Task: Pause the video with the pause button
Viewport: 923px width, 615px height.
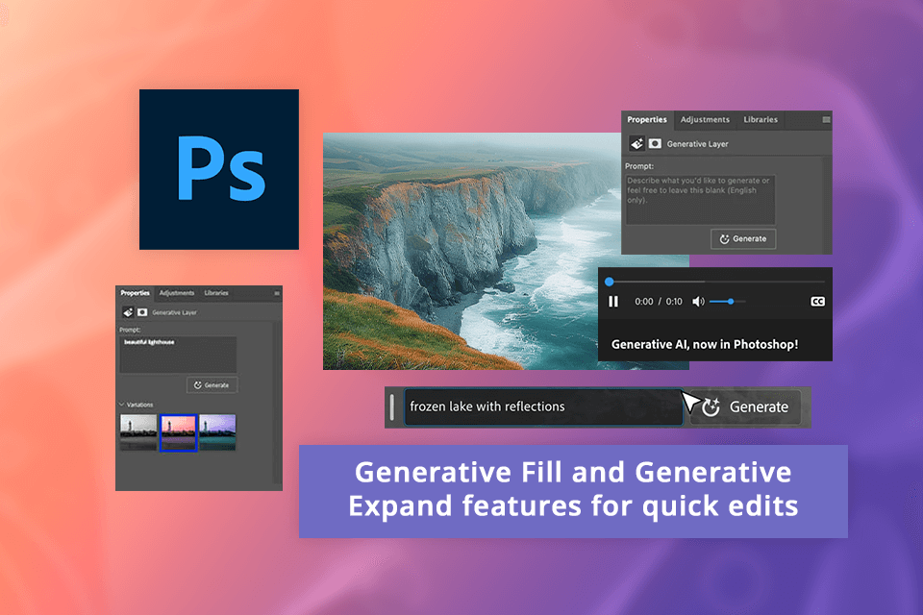Action: [613, 302]
